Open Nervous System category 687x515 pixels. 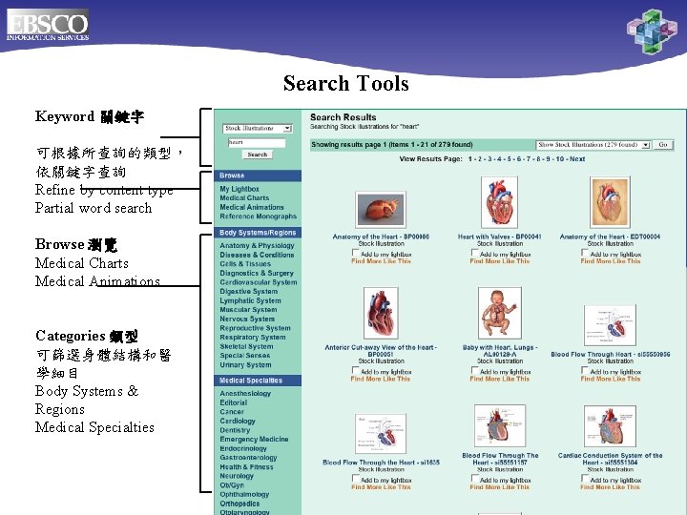click(247, 319)
